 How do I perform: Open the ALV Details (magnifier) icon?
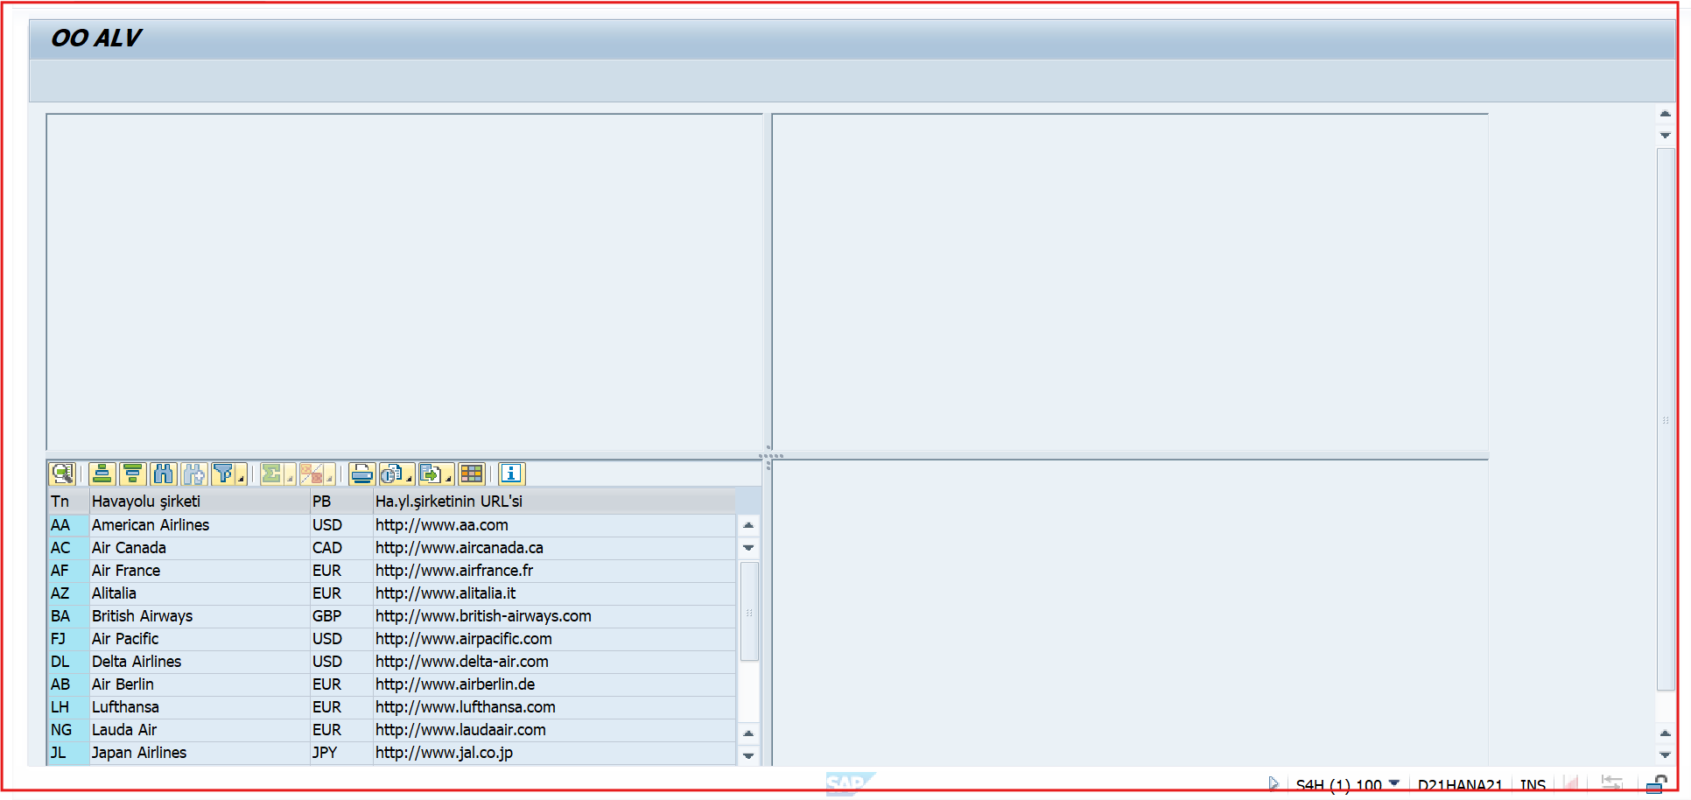61,474
